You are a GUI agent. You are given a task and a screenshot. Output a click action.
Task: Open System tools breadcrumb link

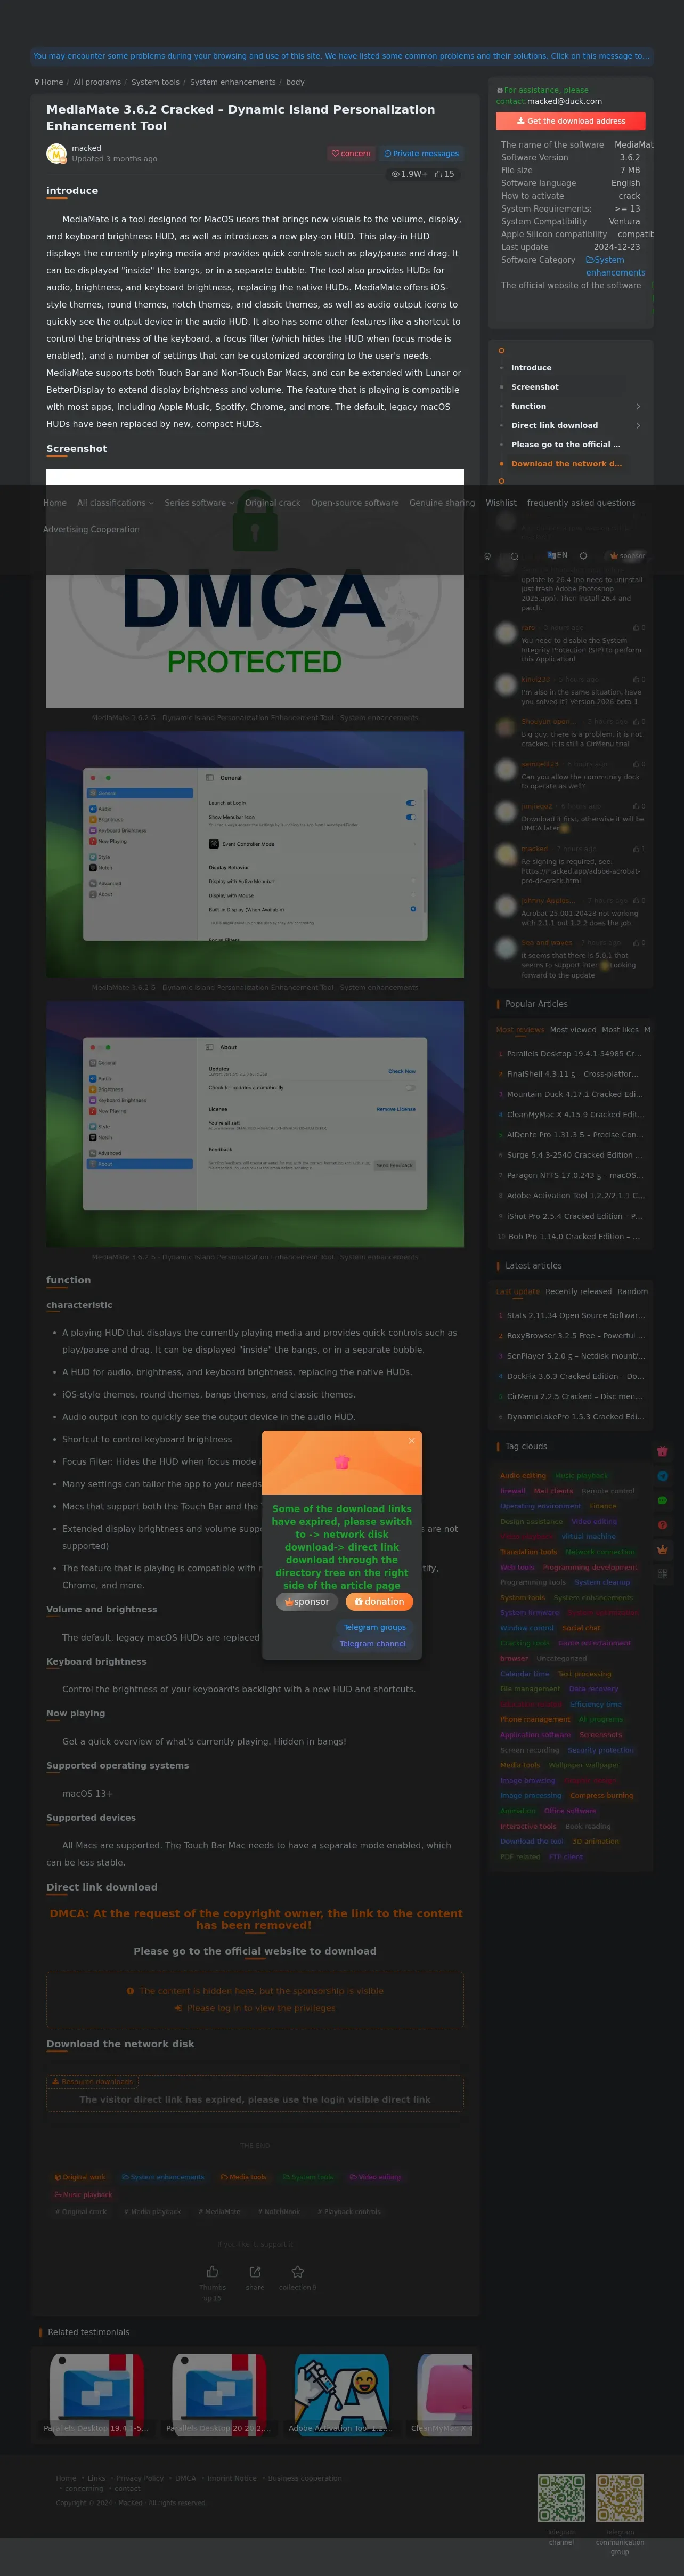pyautogui.click(x=155, y=82)
